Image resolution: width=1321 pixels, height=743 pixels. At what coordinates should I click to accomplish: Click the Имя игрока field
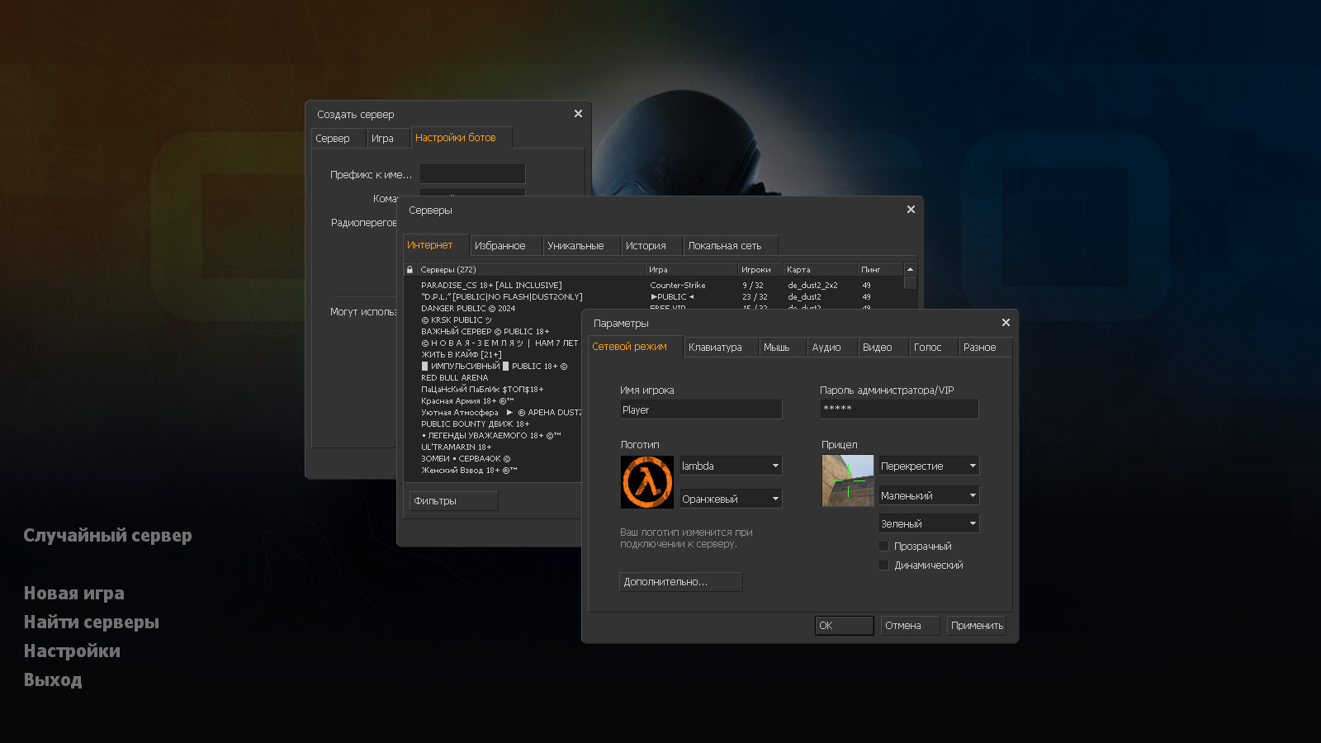click(x=700, y=410)
